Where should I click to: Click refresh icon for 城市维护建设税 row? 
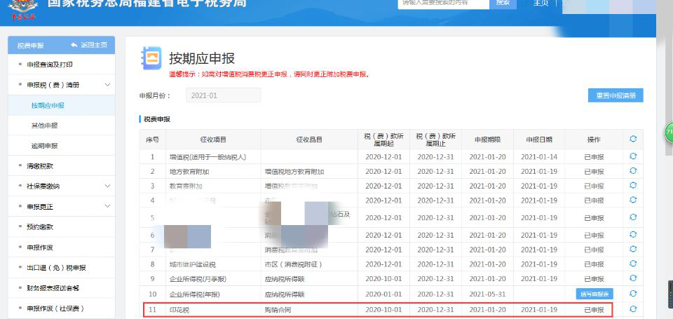tap(632, 264)
